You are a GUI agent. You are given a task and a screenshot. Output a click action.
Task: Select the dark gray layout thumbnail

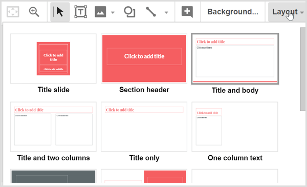click(x=53, y=176)
